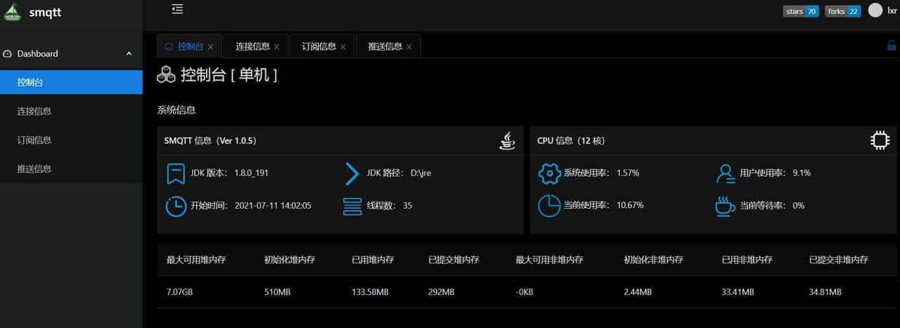This screenshot has height=328, width=900.
Task: Select 连接信息 in the sidebar
Action: click(x=34, y=111)
